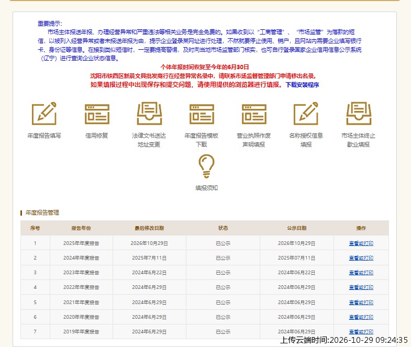Select the 2019年年度报告 cell
The width and height of the screenshot is (411, 347).
pos(81,331)
